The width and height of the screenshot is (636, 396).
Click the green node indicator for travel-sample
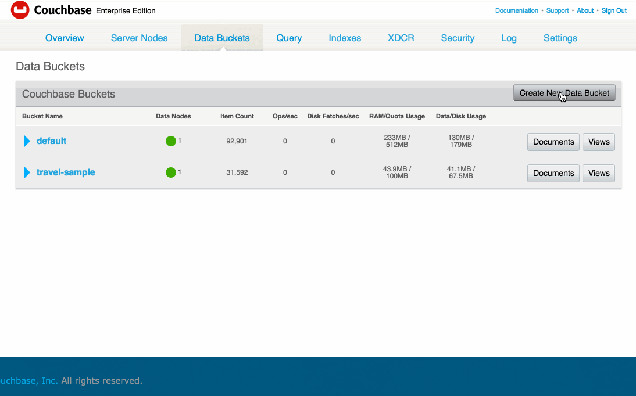[169, 172]
